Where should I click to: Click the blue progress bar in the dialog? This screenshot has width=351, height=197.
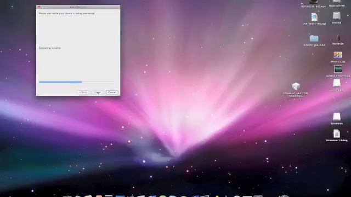tap(76, 82)
